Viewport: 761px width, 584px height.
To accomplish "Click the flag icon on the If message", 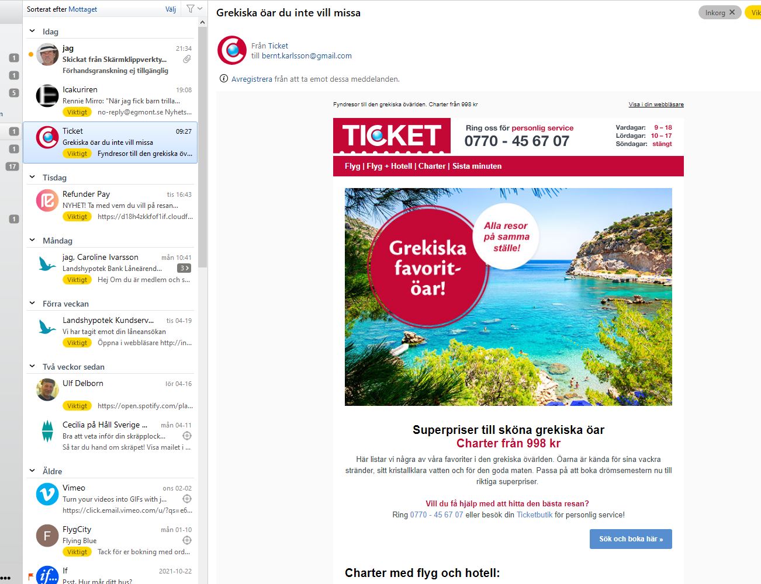I will tap(30, 576).
